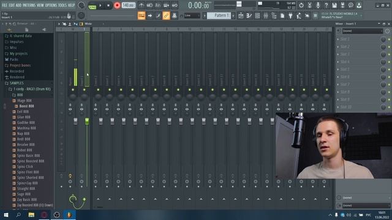
Task: Open the shopping cart store icon
Action: pyautogui.click(x=315, y=16)
